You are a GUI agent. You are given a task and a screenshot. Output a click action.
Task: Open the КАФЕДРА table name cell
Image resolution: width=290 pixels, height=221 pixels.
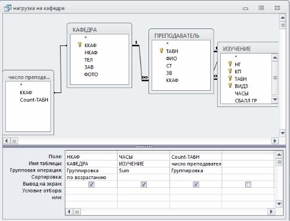point(91,164)
